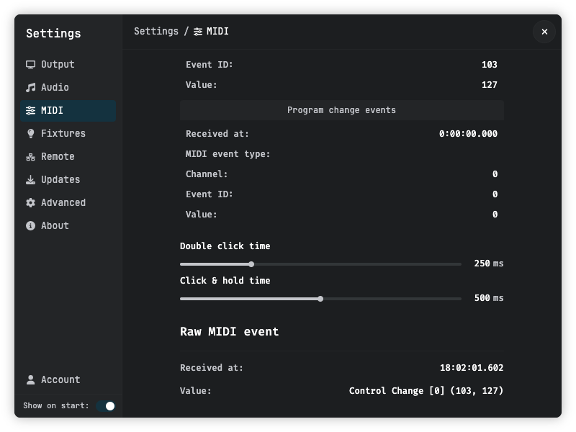
Task: Click the 18:02:01.602 received time
Action: [472, 368]
